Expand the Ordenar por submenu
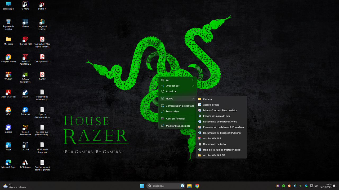Screen dimensions: 339x190 (177, 86)
